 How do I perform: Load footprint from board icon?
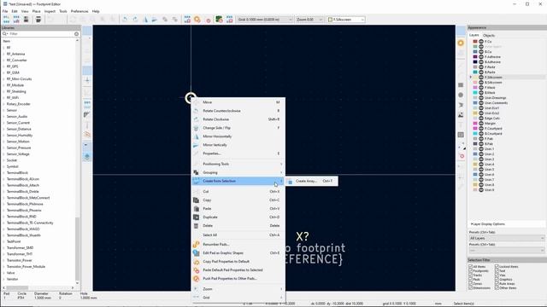click(x=219, y=20)
